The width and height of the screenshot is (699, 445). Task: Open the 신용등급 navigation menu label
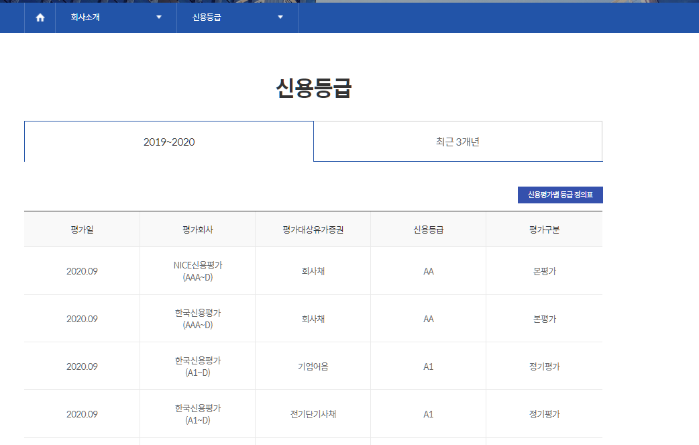(207, 17)
